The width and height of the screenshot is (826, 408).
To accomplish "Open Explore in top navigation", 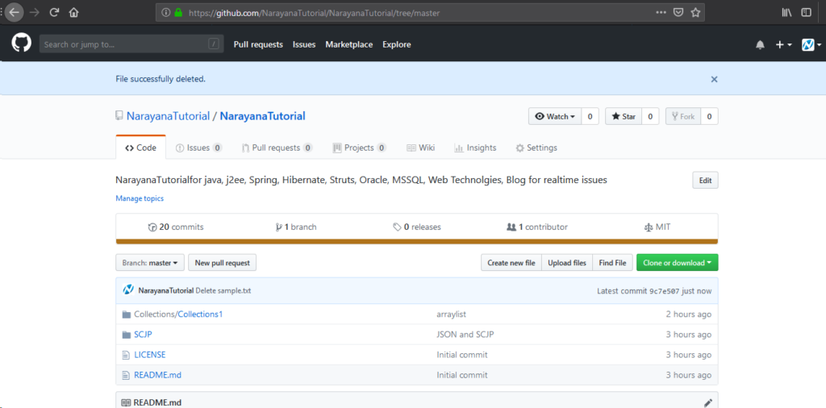I will pyautogui.click(x=397, y=44).
